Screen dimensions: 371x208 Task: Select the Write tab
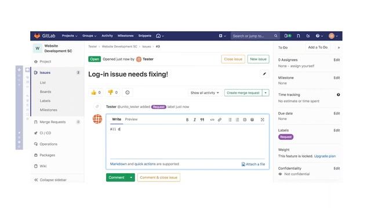(117, 120)
